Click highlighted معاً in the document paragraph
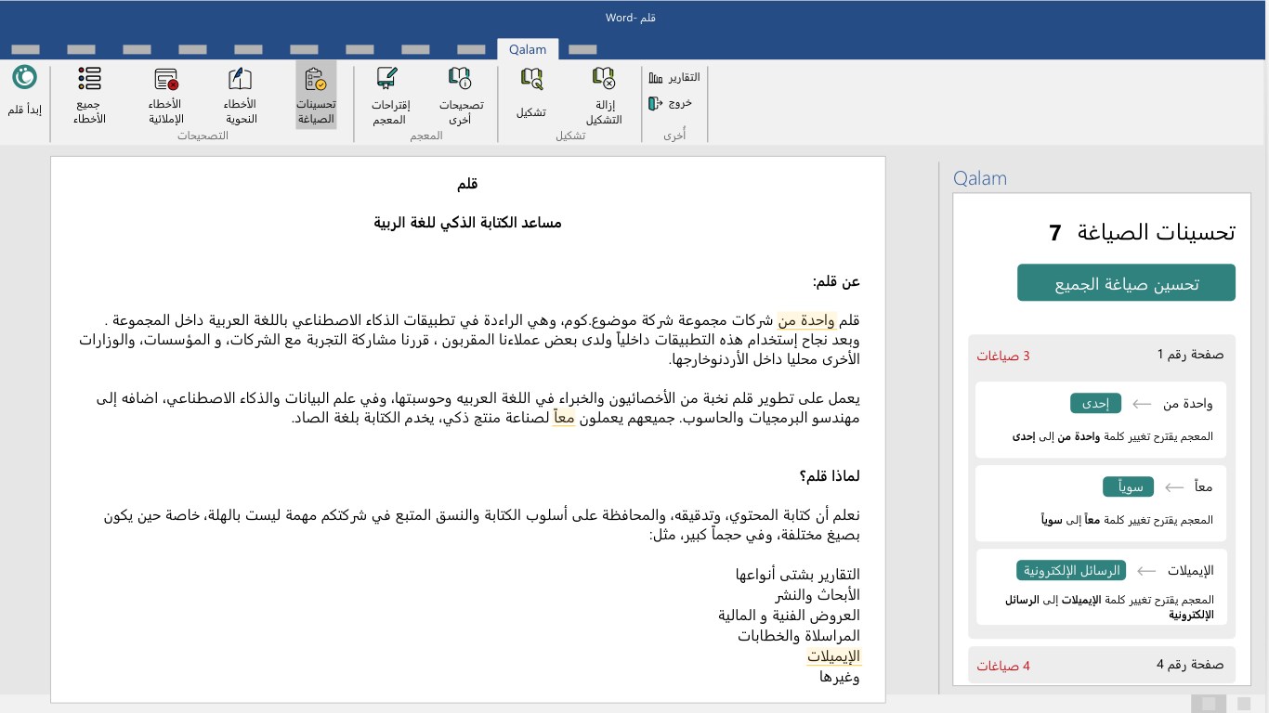This screenshot has width=1269, height=713. pos(565,419)
